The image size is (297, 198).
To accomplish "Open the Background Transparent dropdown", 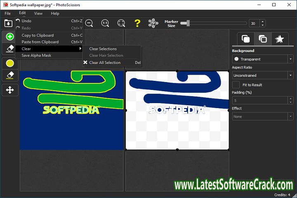I will pos(262,59).
